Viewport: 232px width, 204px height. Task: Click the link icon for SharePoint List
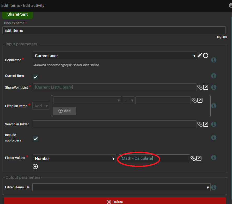pyautogui.click(x=200, y=87)
